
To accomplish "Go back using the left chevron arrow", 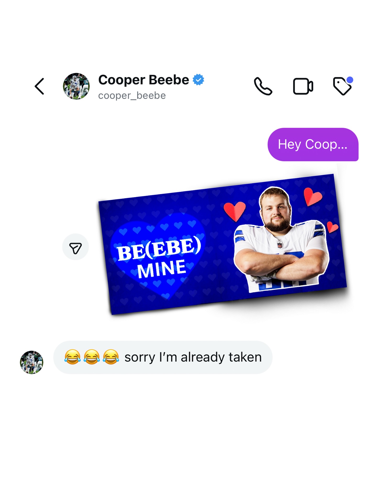I will (x=40, y=86).
